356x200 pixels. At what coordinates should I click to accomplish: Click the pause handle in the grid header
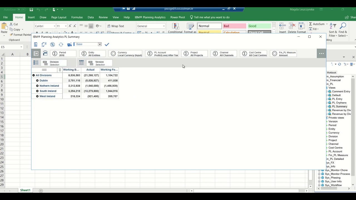tap(60, 70)
